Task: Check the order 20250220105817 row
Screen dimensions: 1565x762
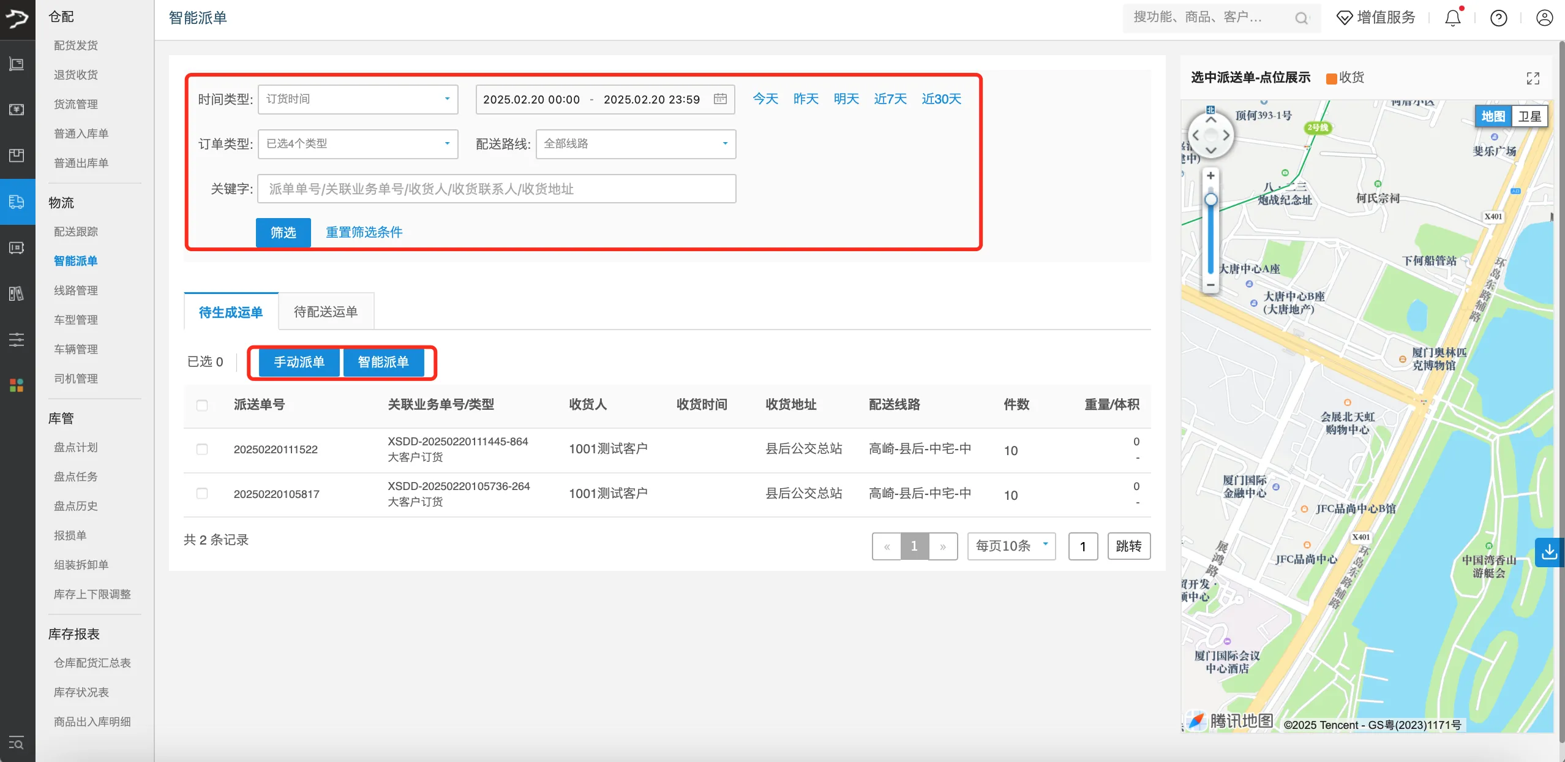Action: point(202,493)
